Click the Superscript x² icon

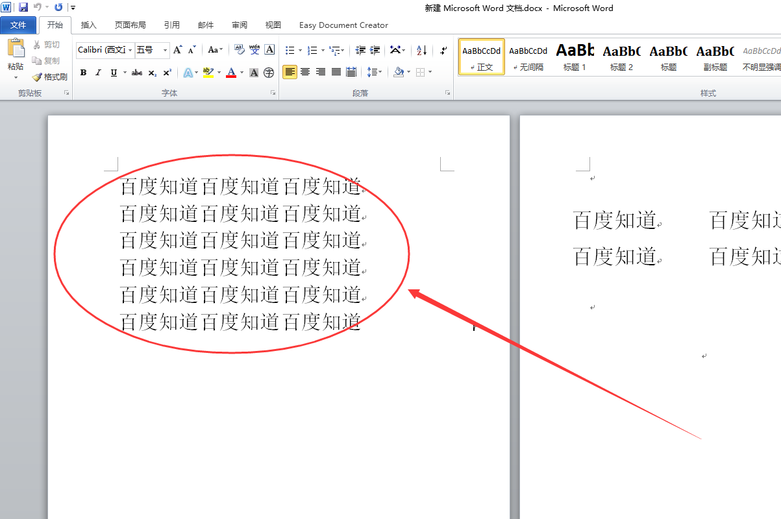[167, 73]
